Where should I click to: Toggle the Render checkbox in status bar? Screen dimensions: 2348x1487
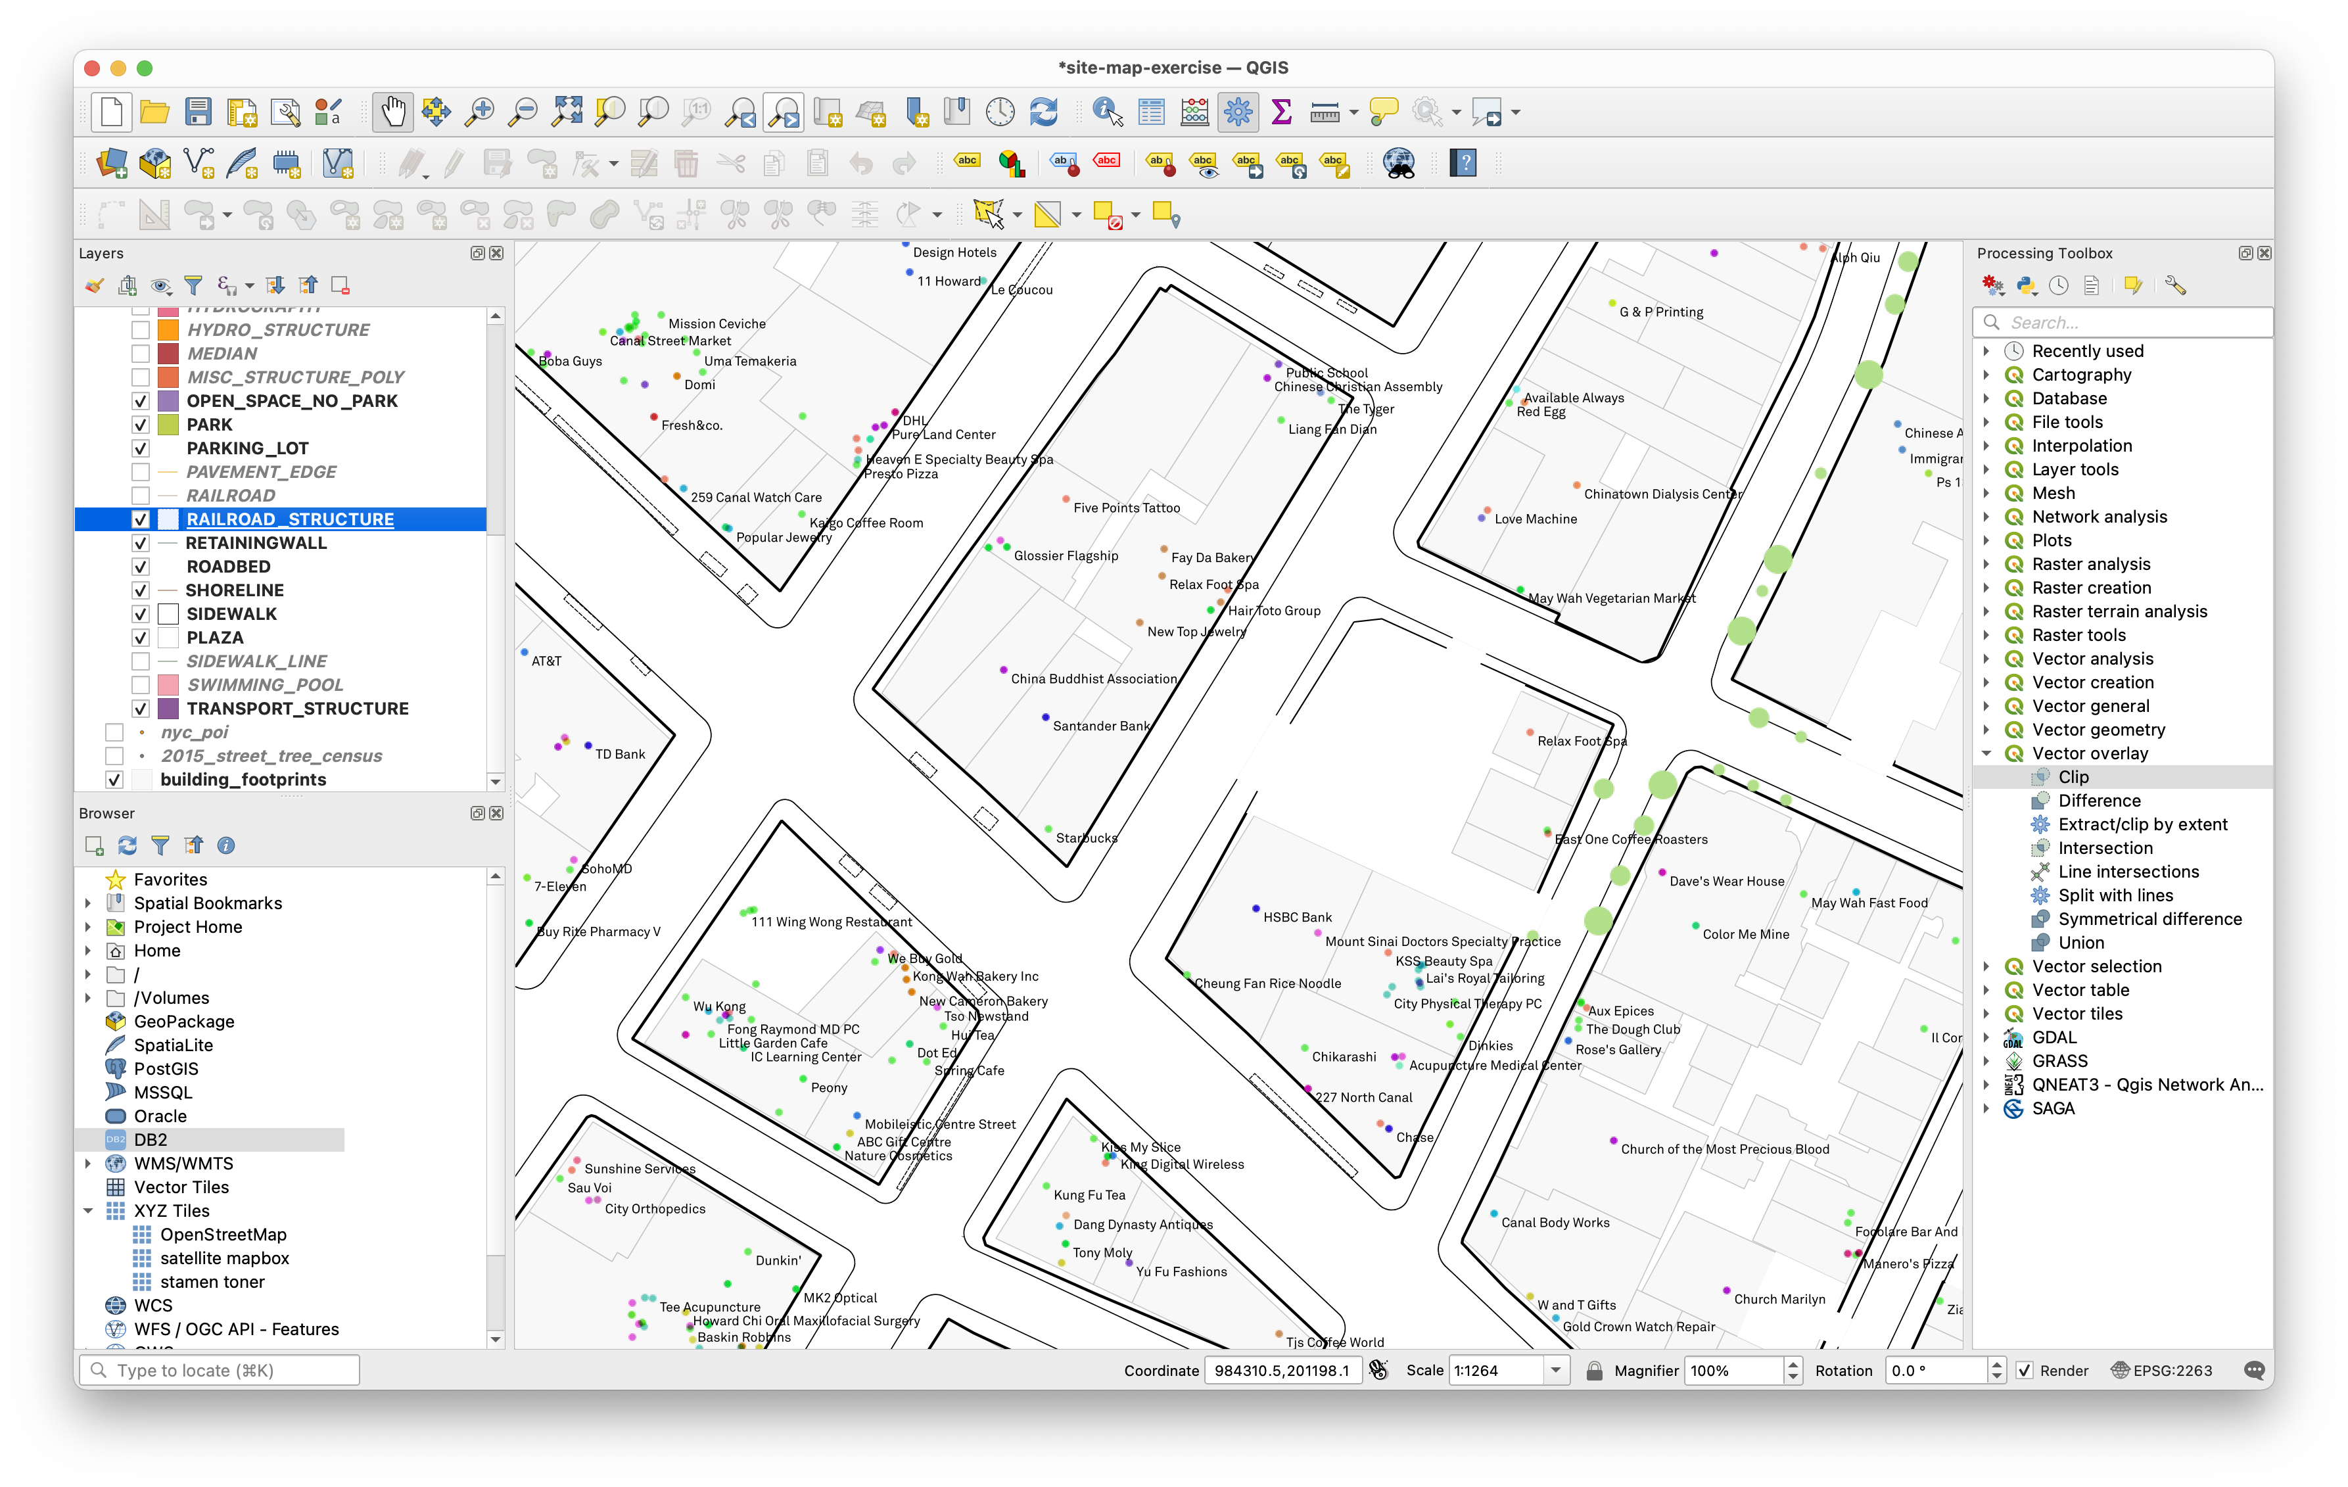click(2025, 1370)
